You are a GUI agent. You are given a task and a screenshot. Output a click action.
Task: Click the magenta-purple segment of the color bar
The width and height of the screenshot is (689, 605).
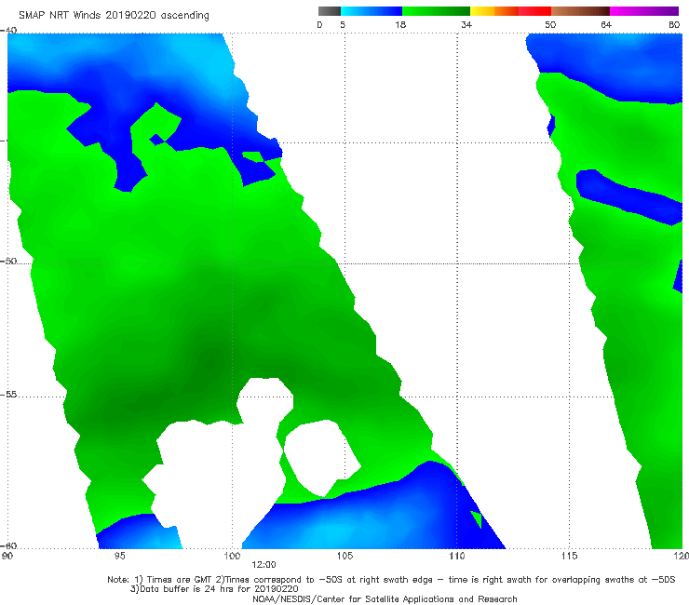coord(644,11)
